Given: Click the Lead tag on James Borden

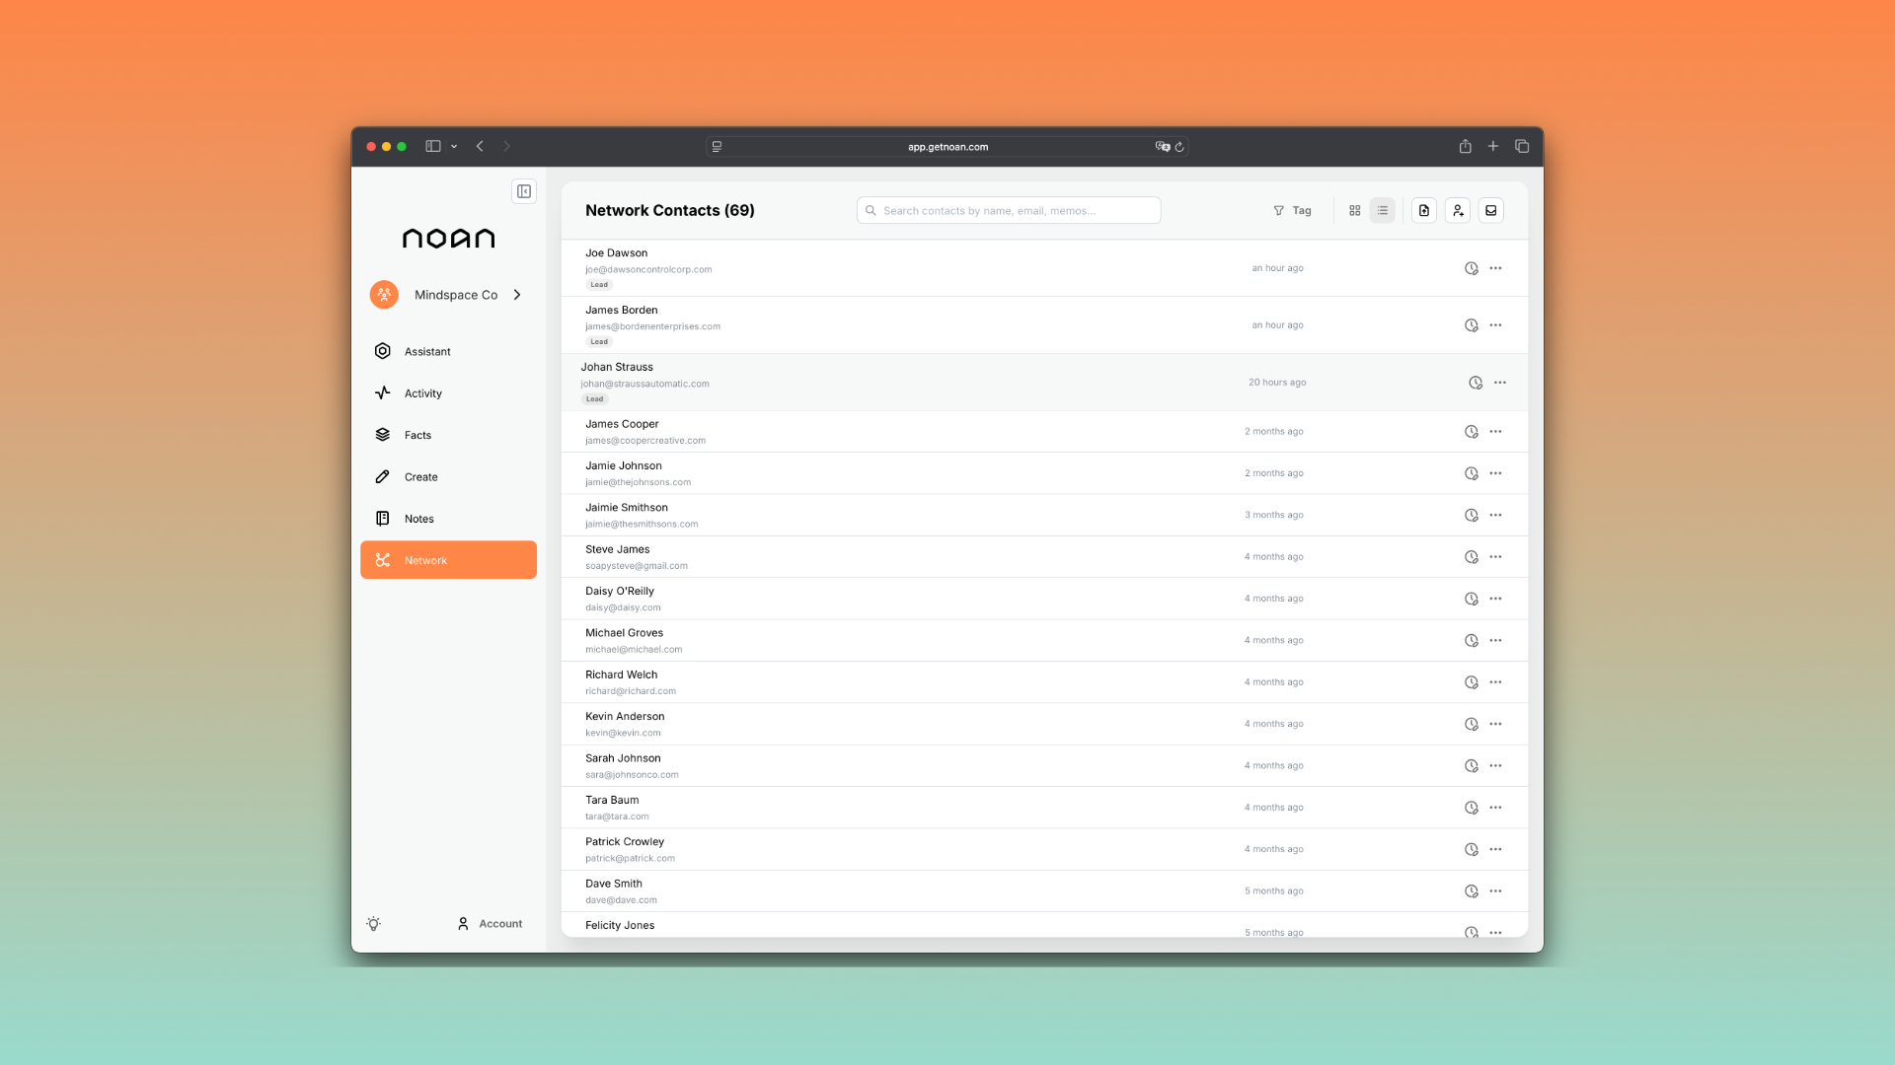Looking at the screenshot, I should 599,342.
